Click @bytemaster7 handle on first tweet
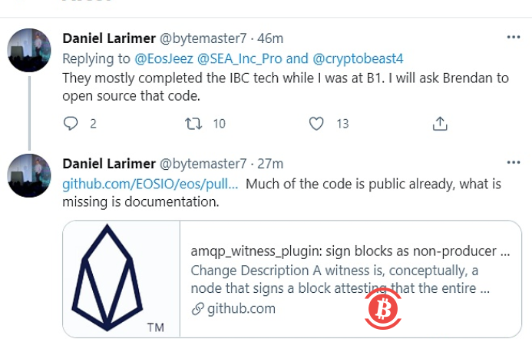The width and height of the screenshot is (532, 339). coord(203,38)
